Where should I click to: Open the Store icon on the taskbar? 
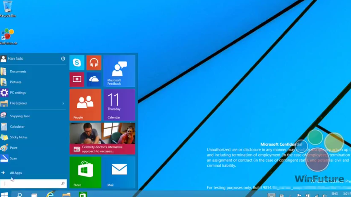tap(83, 195)
